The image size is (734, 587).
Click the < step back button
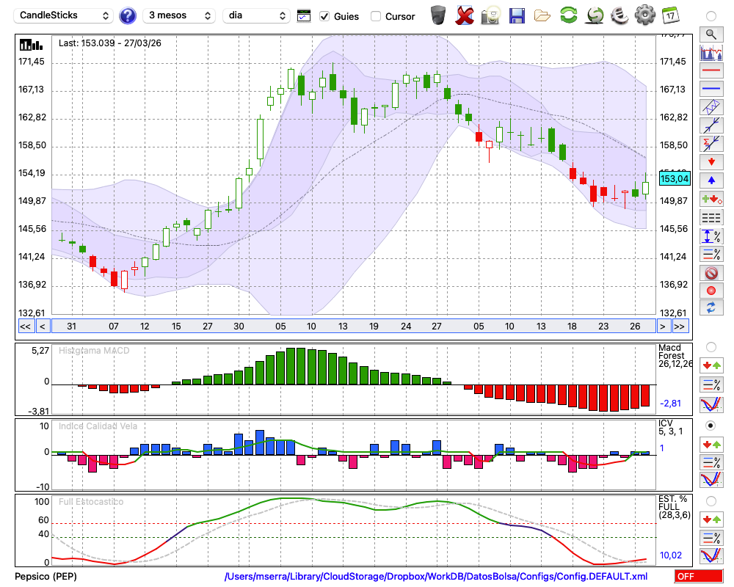[42, 326]
